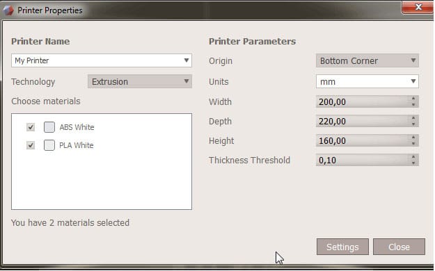Image resolution: width=435 pixels, height=271 pixels.
Task: Select the ABS White label text
Action: (x=77, y=127)
